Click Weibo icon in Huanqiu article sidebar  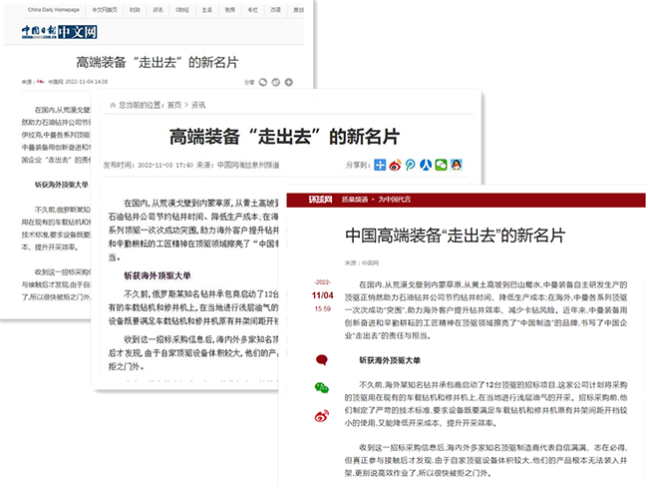(x=321, y=415)
